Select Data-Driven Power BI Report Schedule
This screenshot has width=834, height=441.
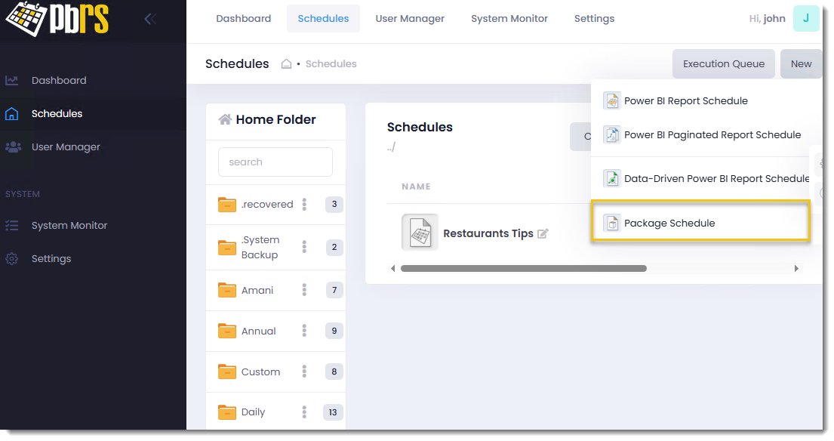pos(716,179)
